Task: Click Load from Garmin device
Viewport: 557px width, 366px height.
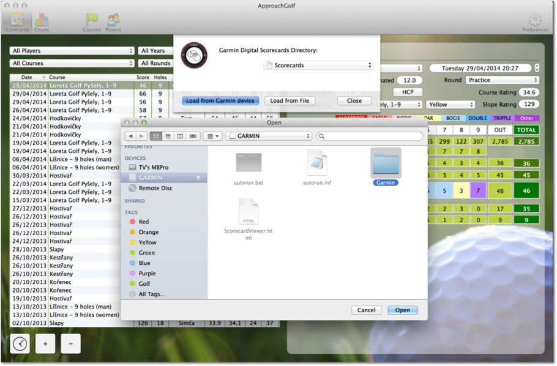Action: (220, 101)
